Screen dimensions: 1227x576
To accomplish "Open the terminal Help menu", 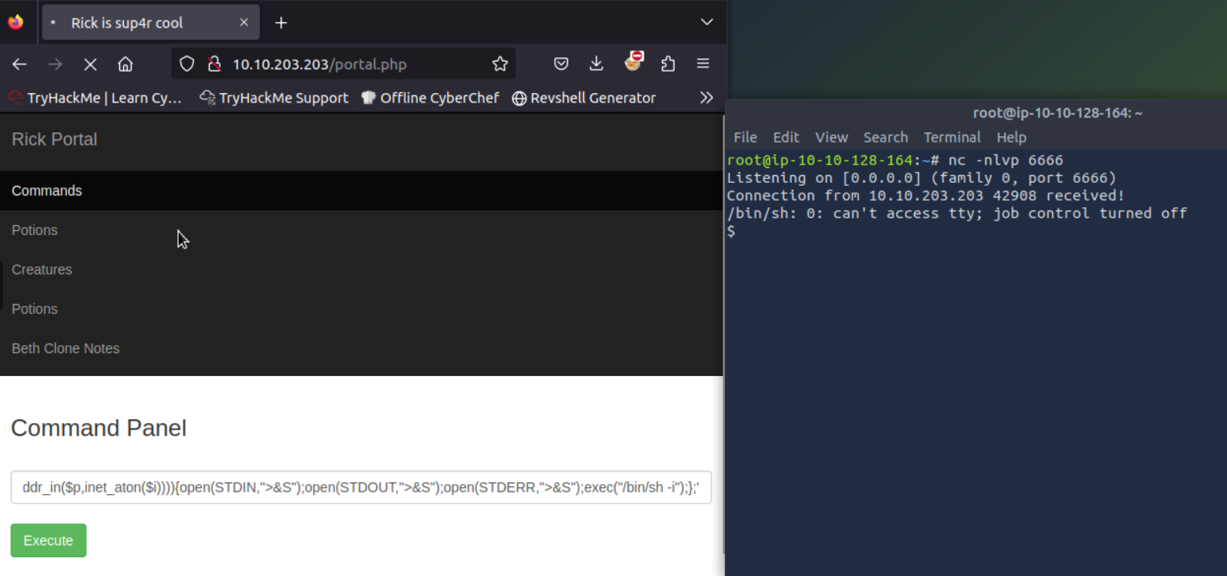I will pos(1011,137).
